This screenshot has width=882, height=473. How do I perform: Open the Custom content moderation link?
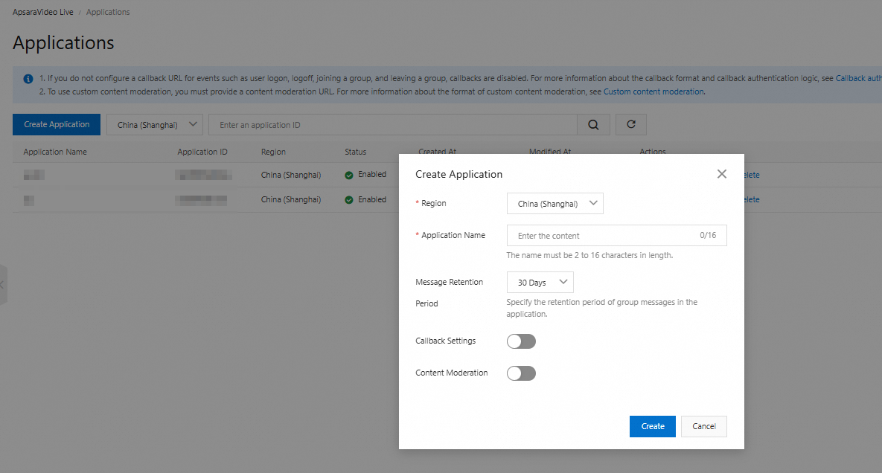point(653,92)
